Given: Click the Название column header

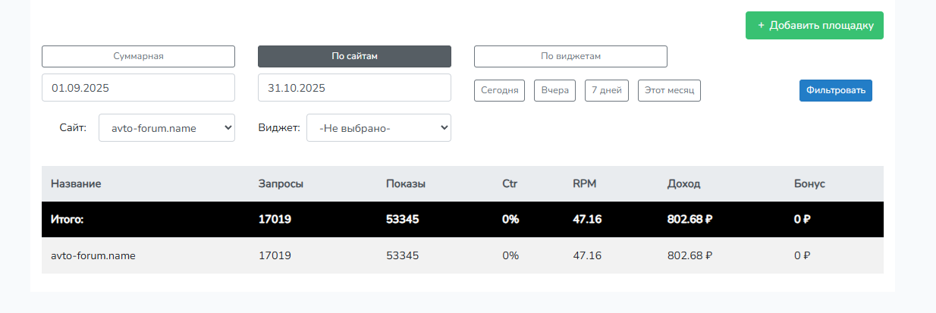Looking at the screenshot, I should pos(76,183).
